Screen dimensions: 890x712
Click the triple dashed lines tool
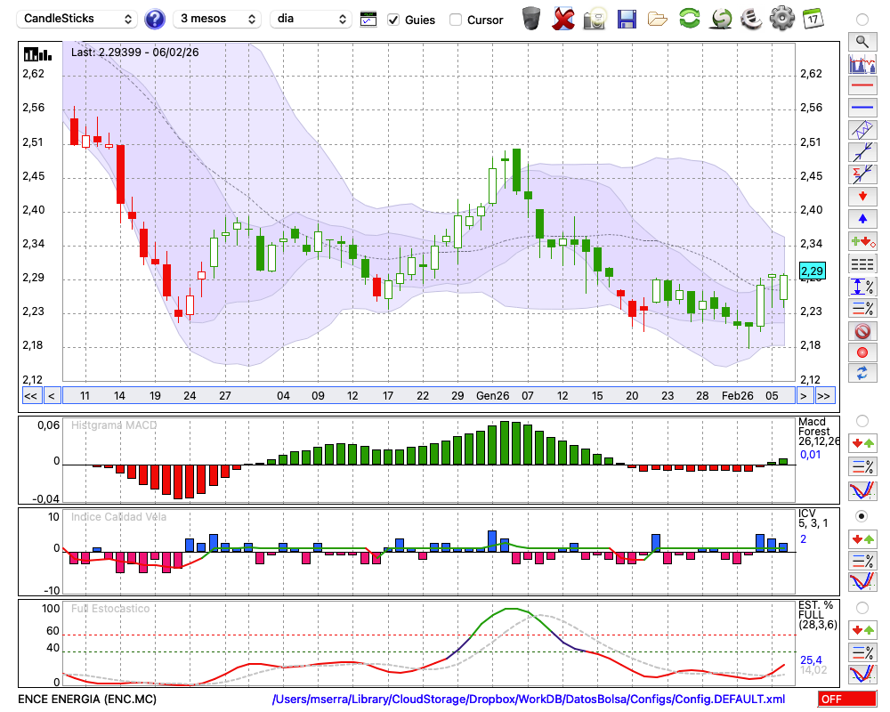(x=862, y=264)
